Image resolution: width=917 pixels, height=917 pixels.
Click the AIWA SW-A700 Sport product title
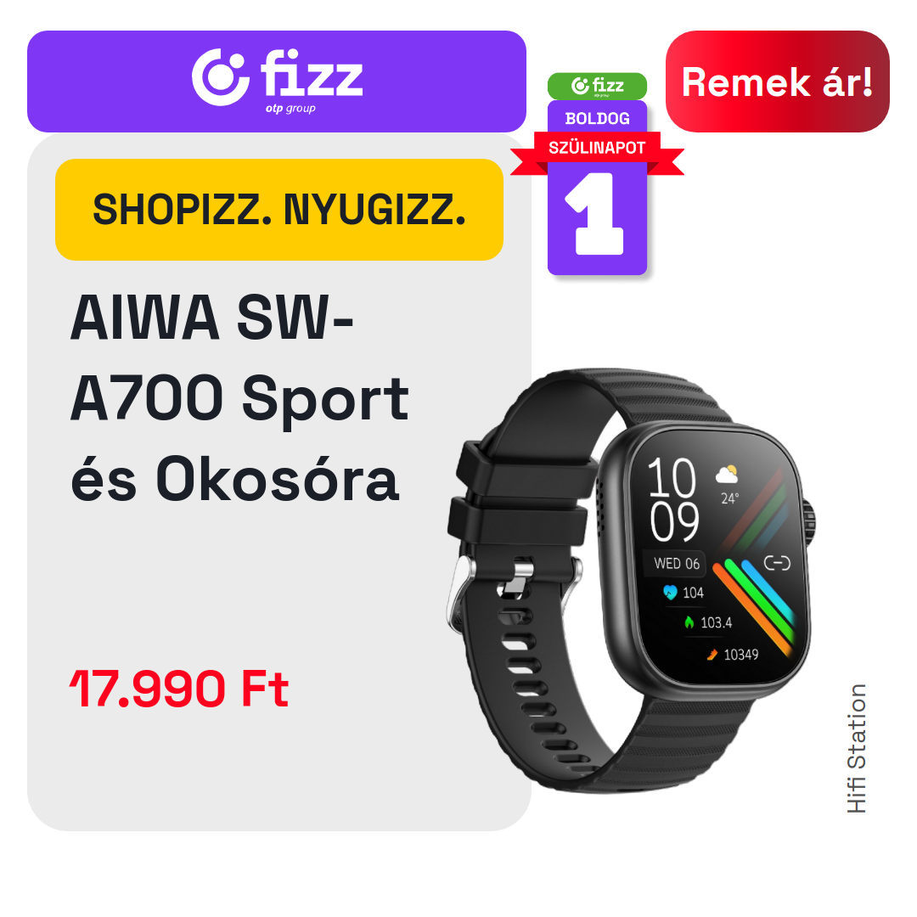(x=239, y=397)
